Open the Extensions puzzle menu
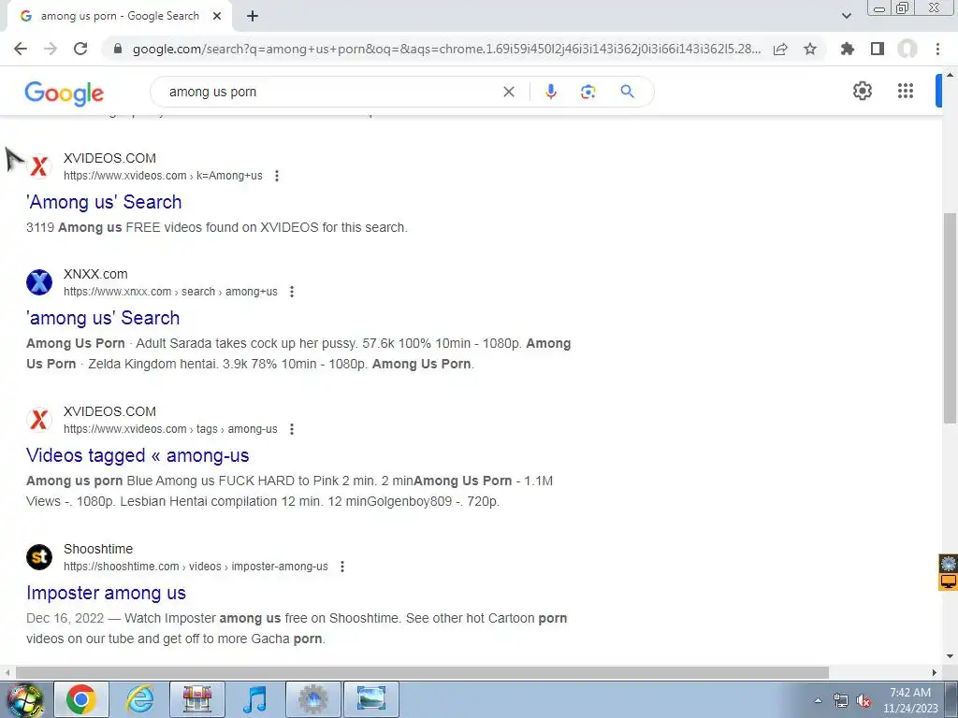958x718 pixels. click(847, 49)
